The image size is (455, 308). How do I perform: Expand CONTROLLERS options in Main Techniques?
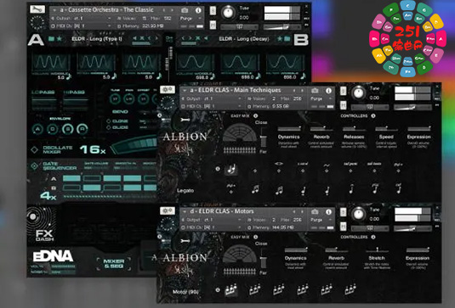373,115
